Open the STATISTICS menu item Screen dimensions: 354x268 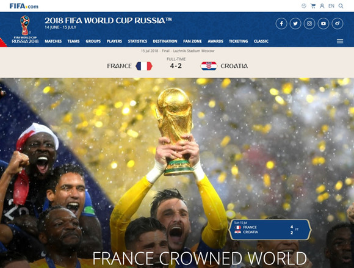click(137, 41)
